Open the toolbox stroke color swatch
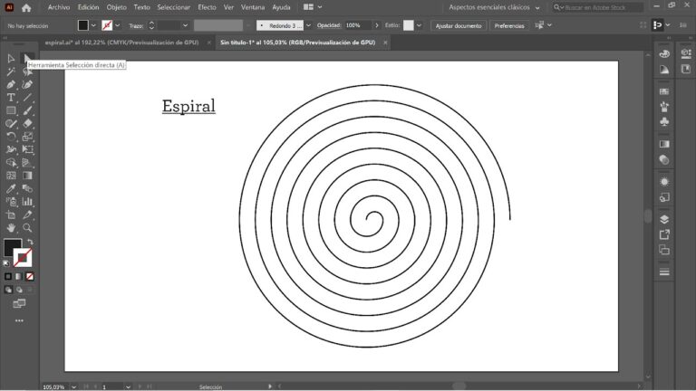696x391 pixels. (23, 258)
